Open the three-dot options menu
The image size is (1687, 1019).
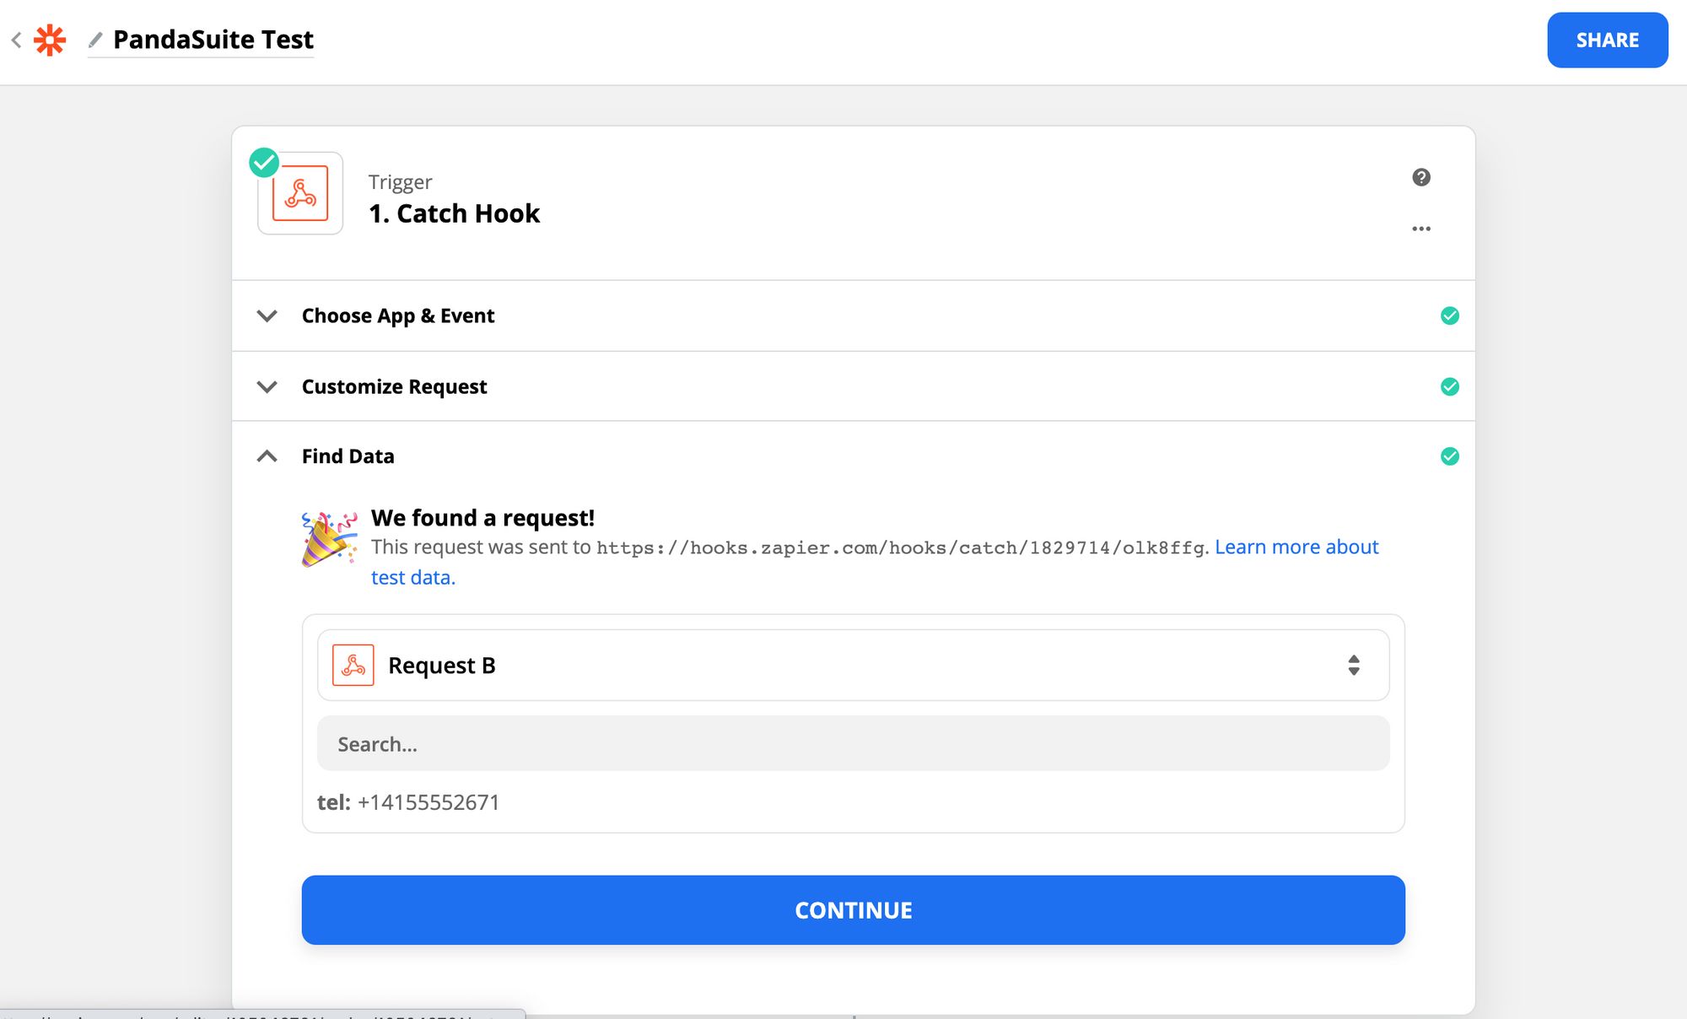1420,228
